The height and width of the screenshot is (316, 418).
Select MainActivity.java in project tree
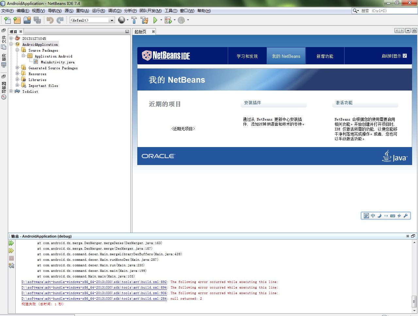coord(58,62)
